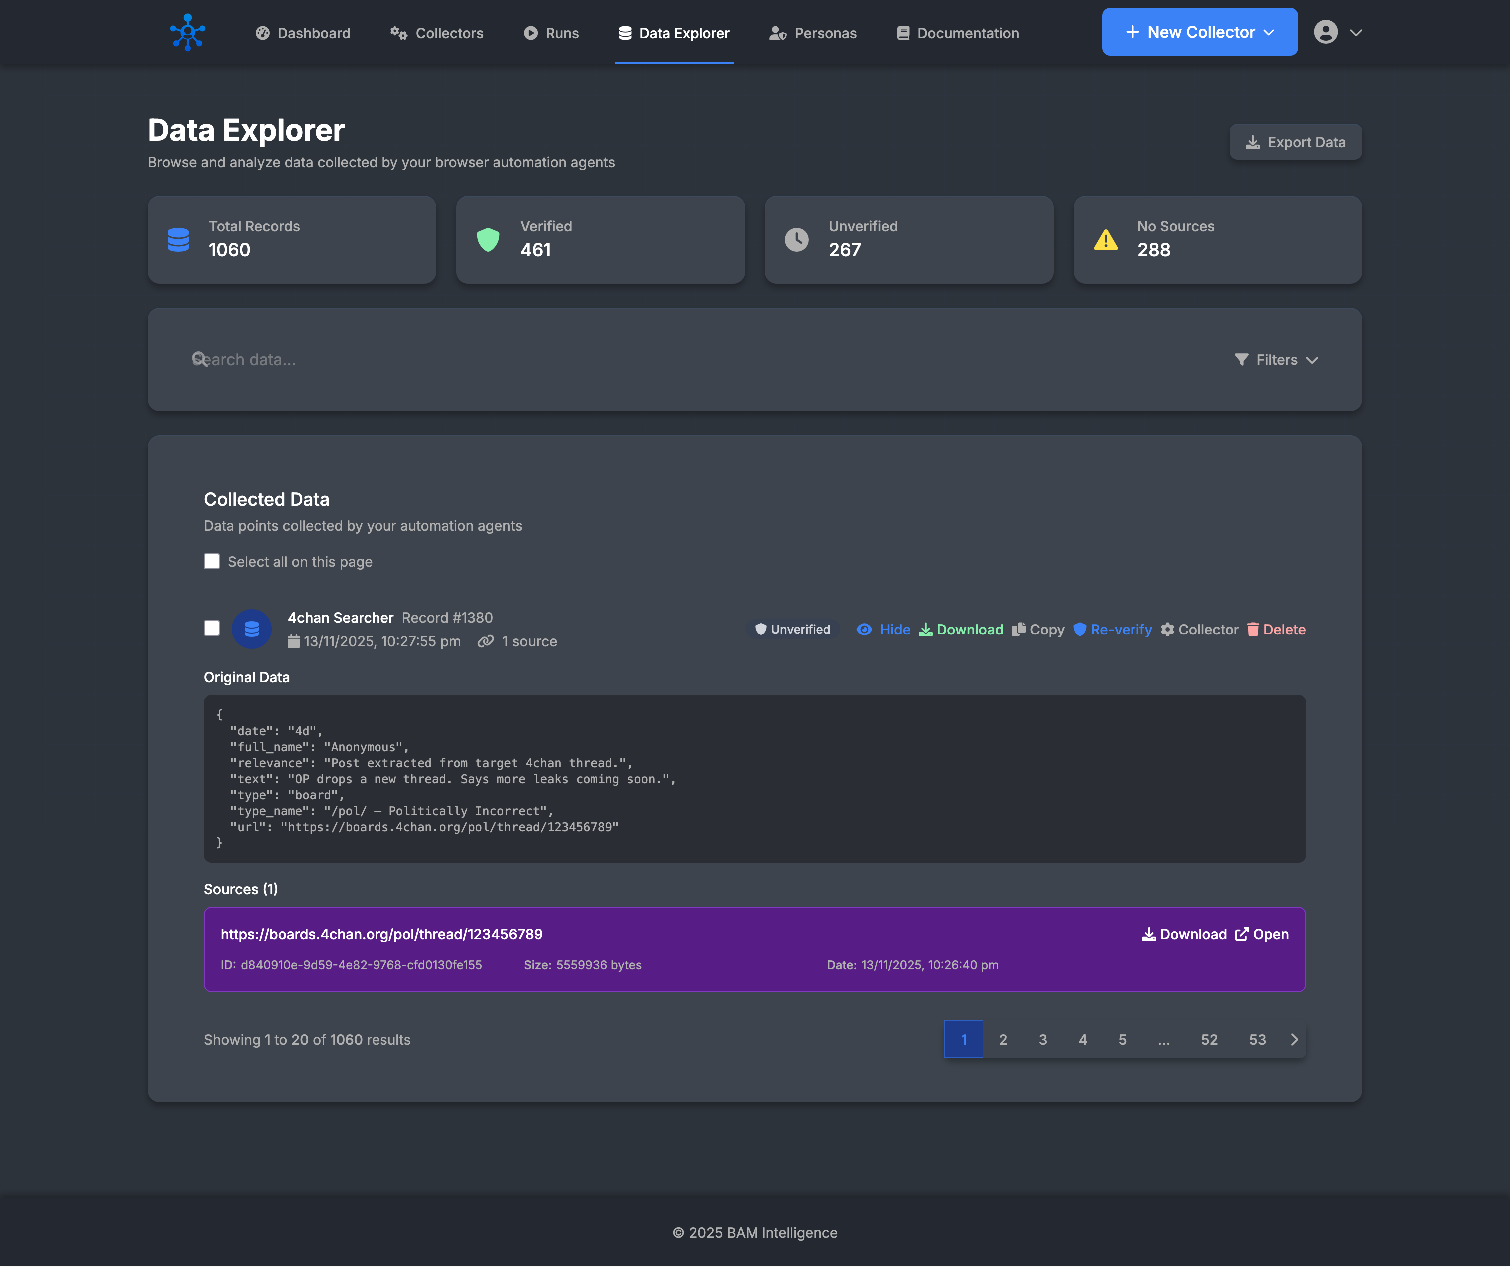Click the BAM Intelligence logo

coord(187,32)
